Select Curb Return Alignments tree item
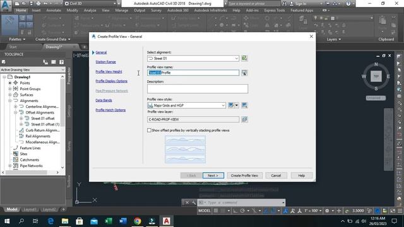Image resolution: width=404 pixels, height=227 pixels. 42,131
